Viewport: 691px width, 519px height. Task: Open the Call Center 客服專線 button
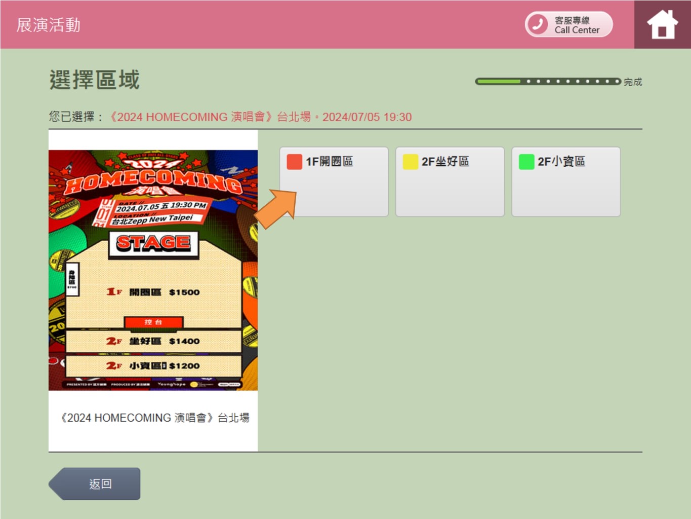point(568,24)
